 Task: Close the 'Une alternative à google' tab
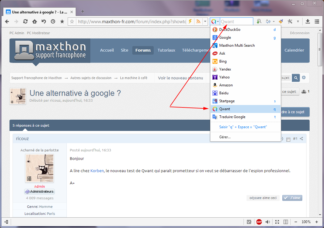click(x=72, y=12)
